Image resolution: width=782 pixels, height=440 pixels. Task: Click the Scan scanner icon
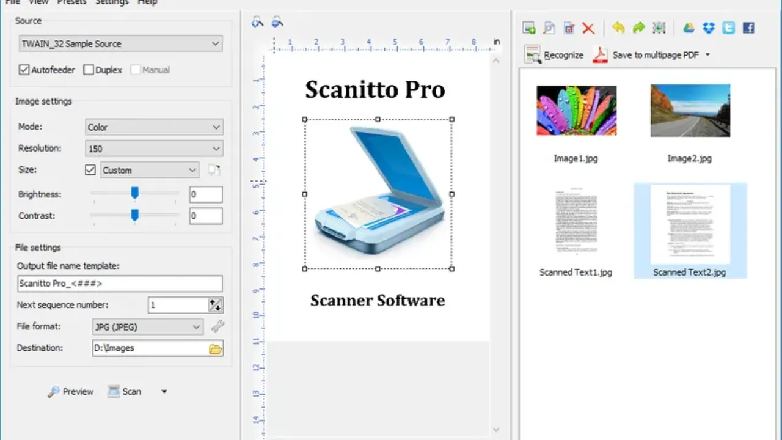pos(114,392)
